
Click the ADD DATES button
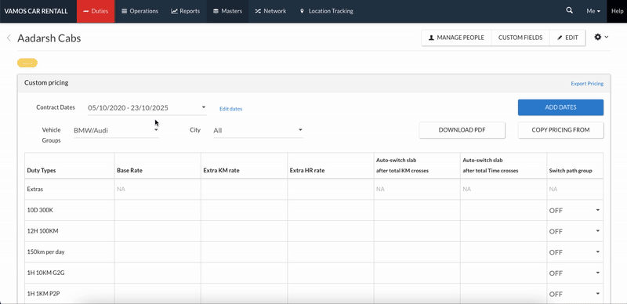pos(560,107)
